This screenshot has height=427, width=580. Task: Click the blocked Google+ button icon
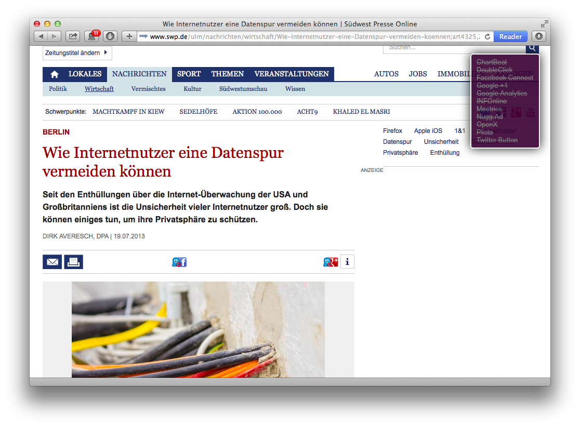coord(331,262)
